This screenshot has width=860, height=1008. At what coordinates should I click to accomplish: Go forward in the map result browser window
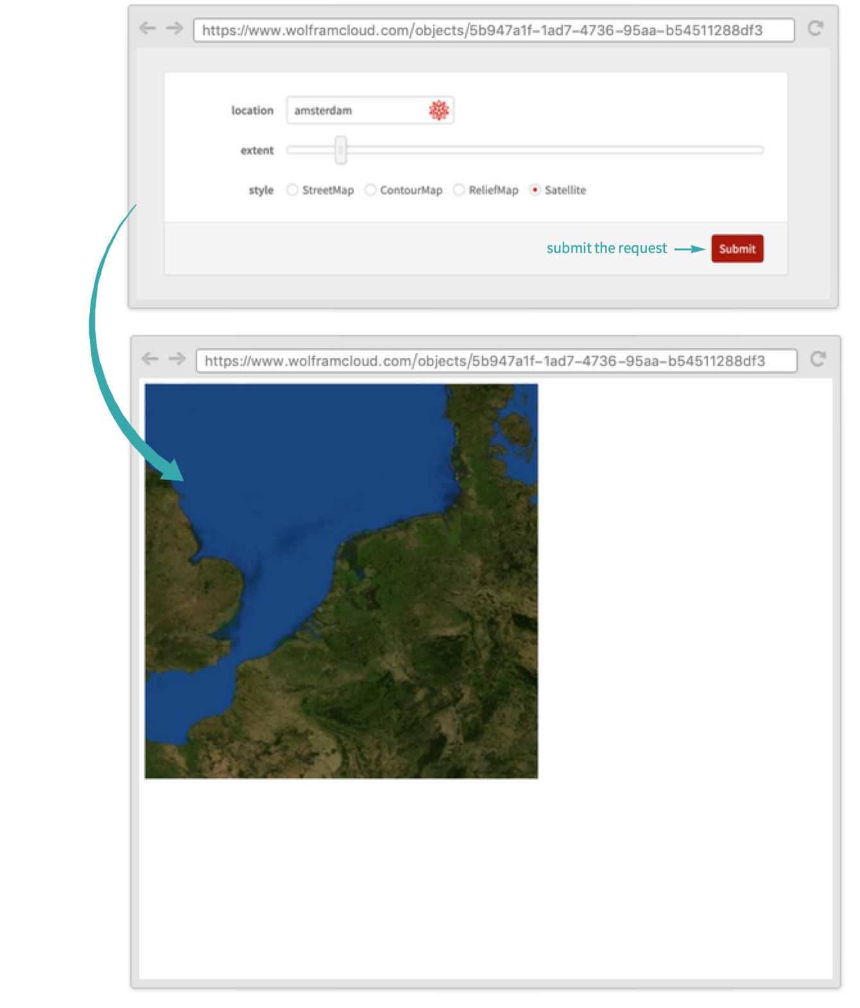pyautogui.click(x=177, y=359)
